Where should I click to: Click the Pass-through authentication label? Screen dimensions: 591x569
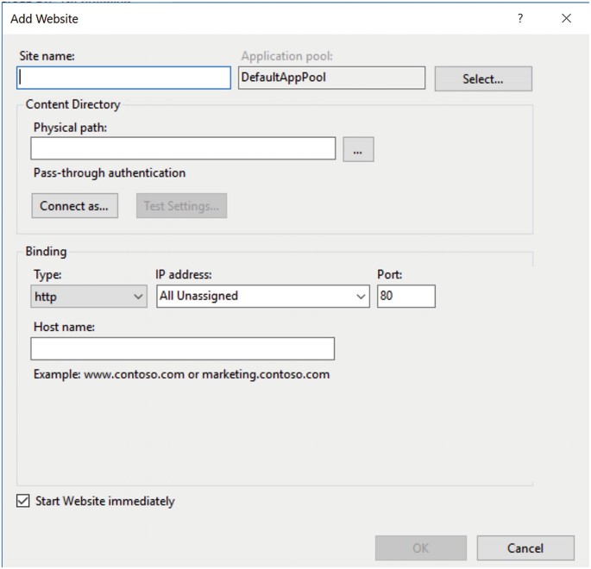pyautogui.click(x=110, y=172)
